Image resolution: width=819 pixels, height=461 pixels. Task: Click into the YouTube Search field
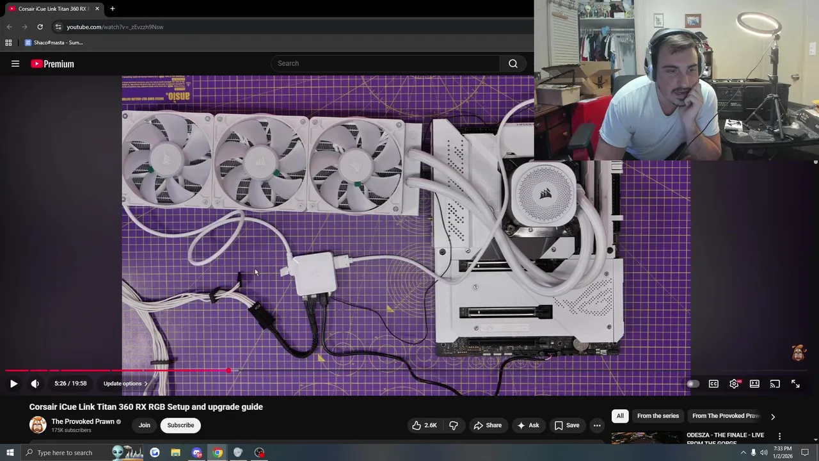point(386,63)
